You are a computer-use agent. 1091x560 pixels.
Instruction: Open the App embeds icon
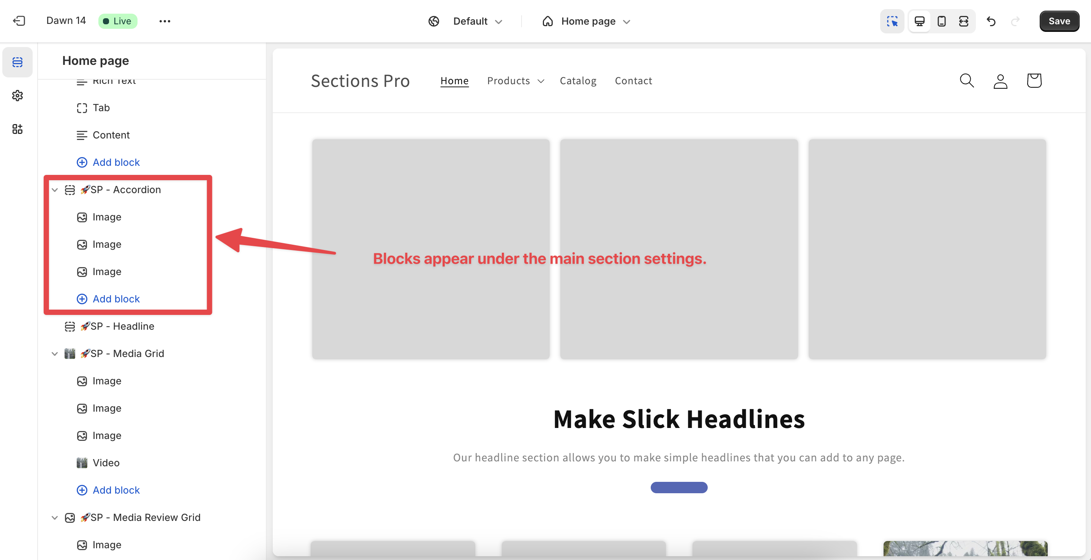[x=17, y=129]
